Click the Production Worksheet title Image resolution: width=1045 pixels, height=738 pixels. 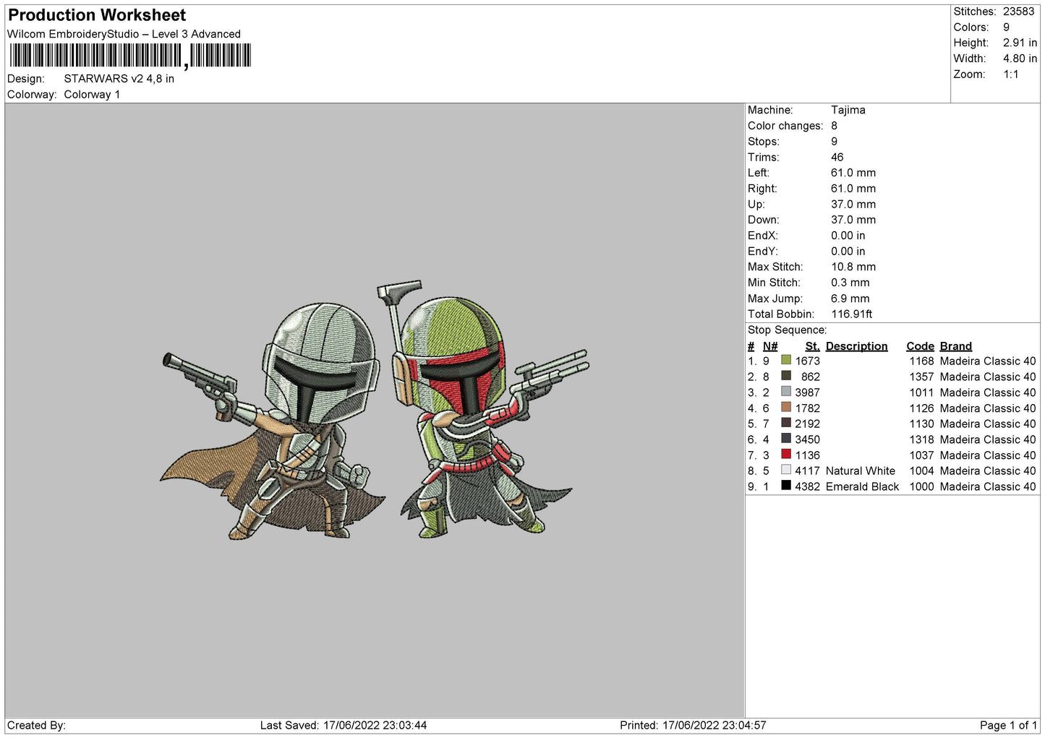[x=97, y=15]
